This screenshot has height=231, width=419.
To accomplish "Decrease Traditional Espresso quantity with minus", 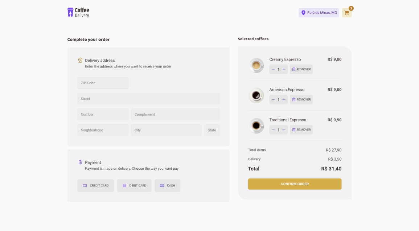I will coord(273,130).
